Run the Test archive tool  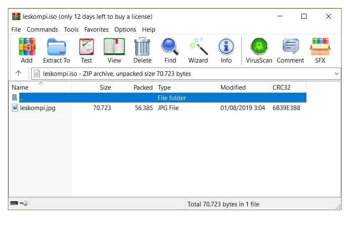[86, 47]
